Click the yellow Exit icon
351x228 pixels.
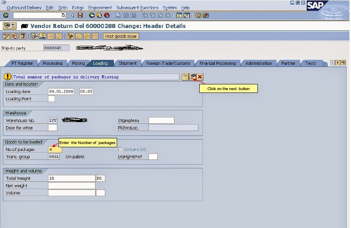[x=99, y=15]
